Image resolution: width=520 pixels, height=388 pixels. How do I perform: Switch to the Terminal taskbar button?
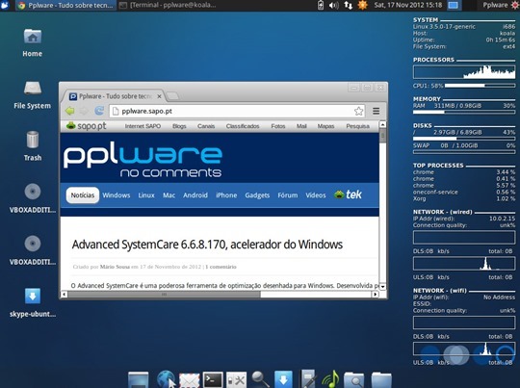pyautogui.click(x=169, y=6)
